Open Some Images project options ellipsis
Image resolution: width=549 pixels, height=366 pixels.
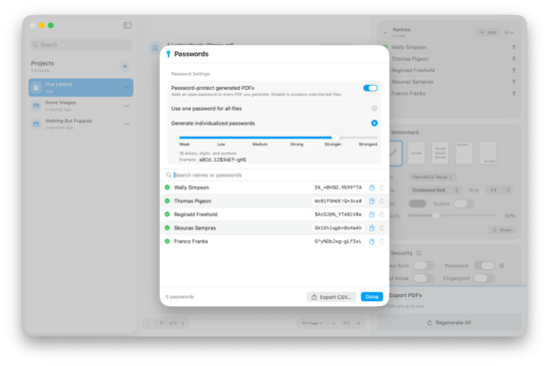(127, 106)
